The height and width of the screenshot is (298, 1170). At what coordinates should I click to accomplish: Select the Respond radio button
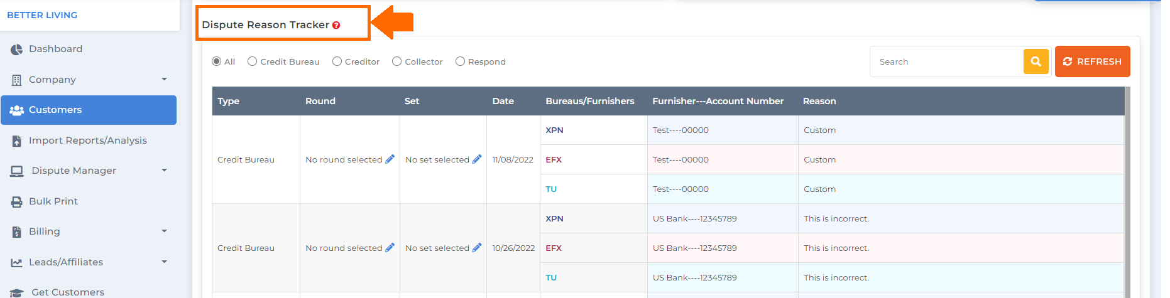pos(461,61)
